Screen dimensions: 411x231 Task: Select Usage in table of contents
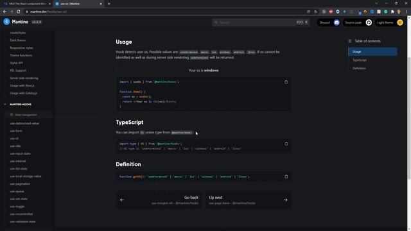coord(372,51)
